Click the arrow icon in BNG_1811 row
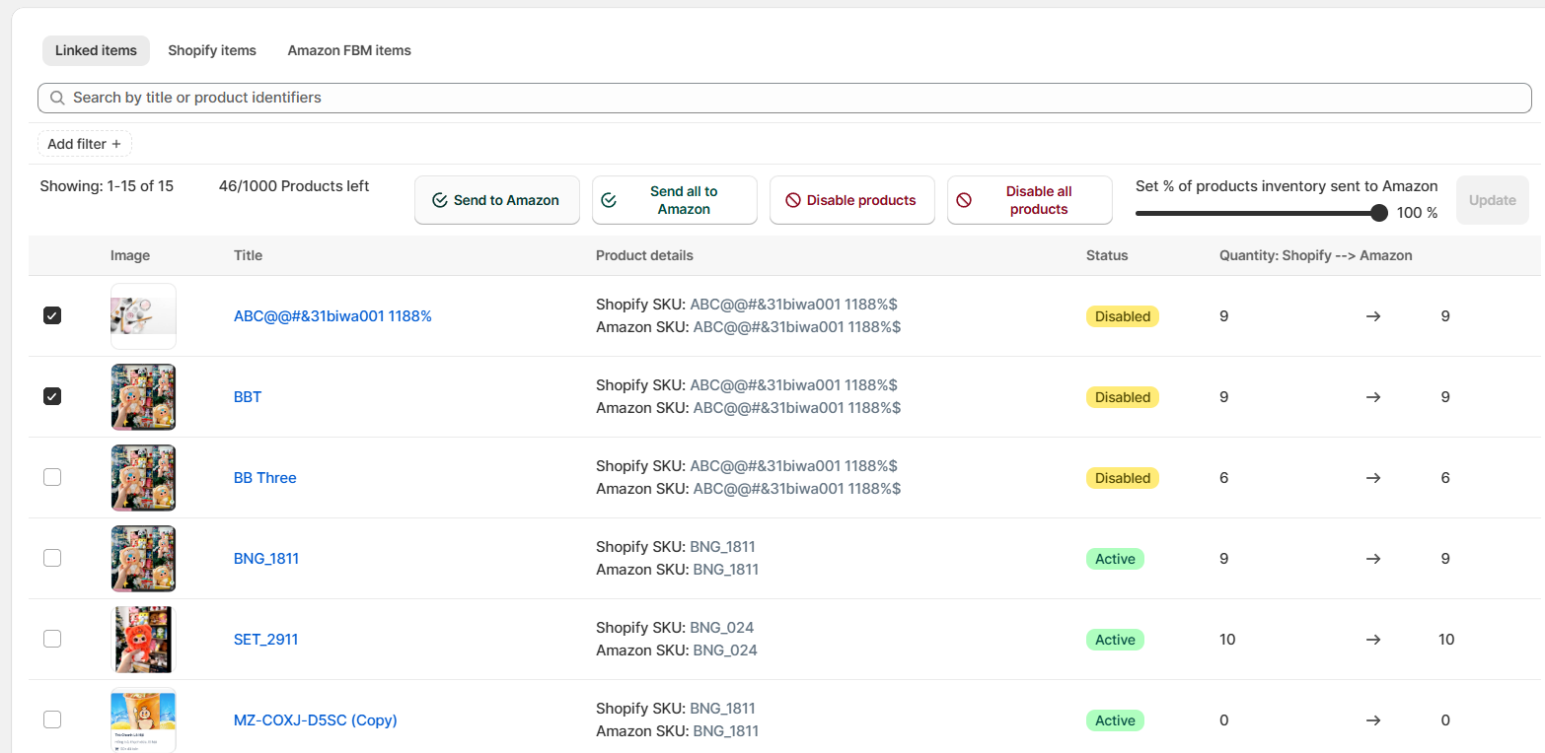Viewport: 1545px width, 753px height. (x=1373, y=559)
